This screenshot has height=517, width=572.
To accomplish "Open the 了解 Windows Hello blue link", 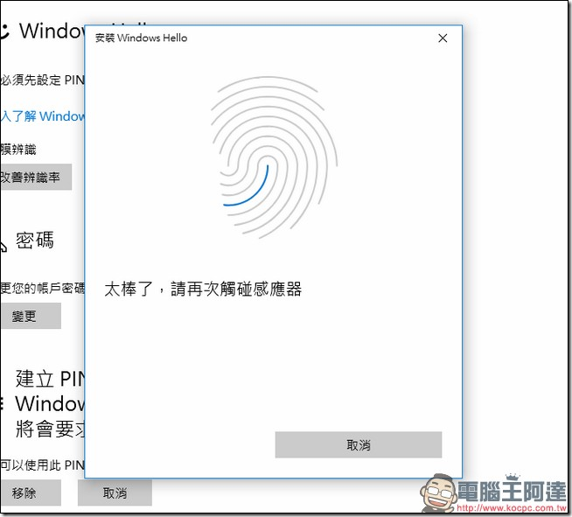I will tap(44, 116).
